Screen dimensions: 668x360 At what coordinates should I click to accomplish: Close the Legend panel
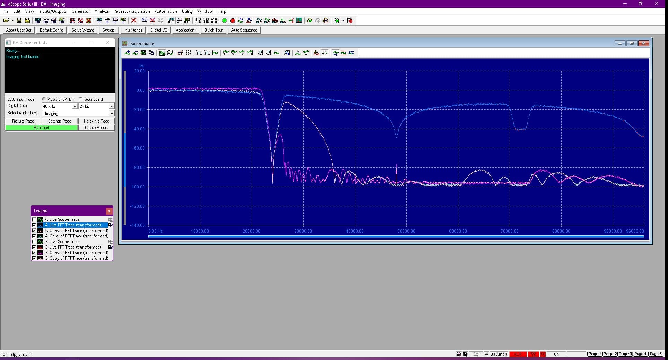tap(109, 211)
